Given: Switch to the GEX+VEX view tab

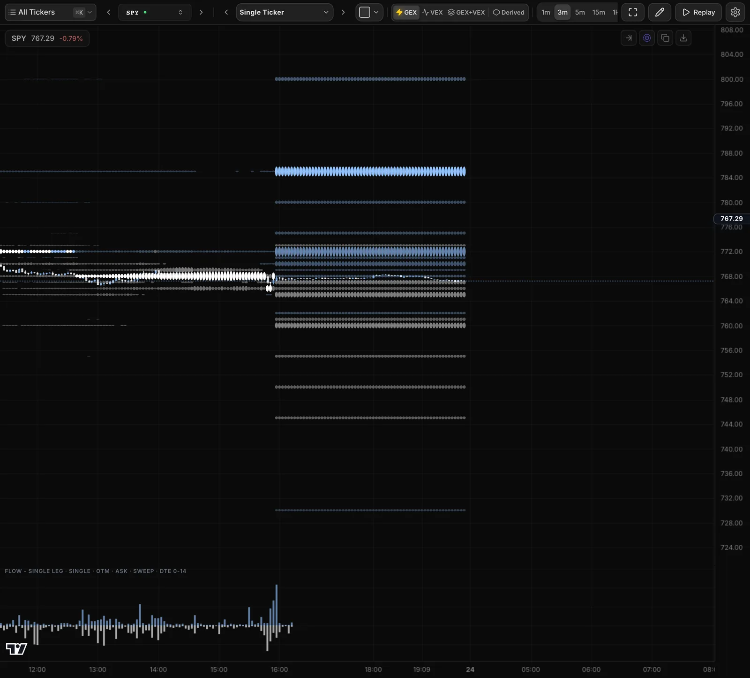Looking at the screenshot, I should 466,12.
